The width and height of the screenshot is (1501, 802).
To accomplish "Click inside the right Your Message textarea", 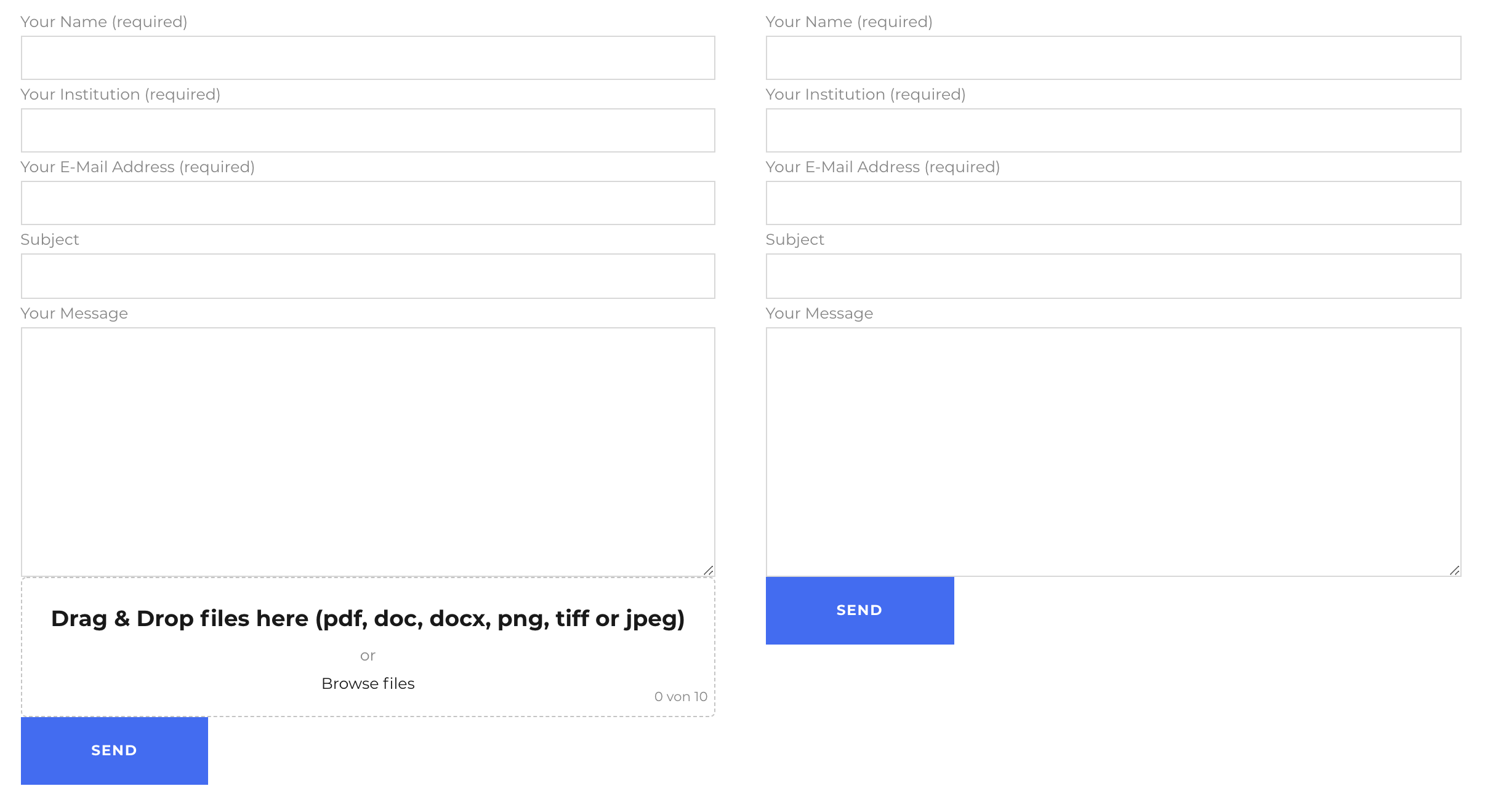I will 1113,451.
